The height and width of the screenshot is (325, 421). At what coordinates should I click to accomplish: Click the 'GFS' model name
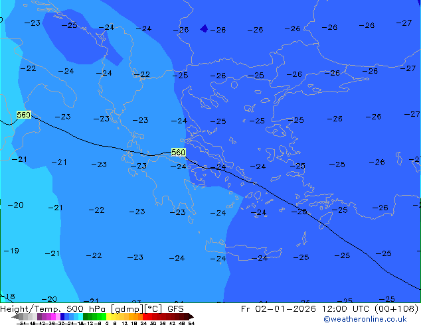[x=175, y=309]
